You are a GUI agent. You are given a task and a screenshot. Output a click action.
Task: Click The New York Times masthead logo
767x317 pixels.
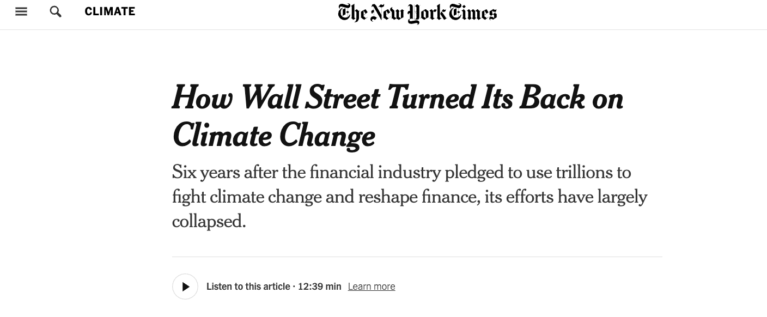417,14
